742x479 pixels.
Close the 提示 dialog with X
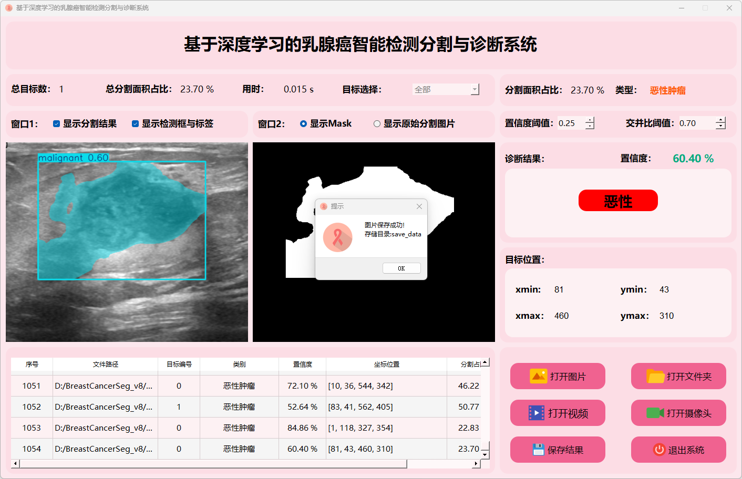419,206
